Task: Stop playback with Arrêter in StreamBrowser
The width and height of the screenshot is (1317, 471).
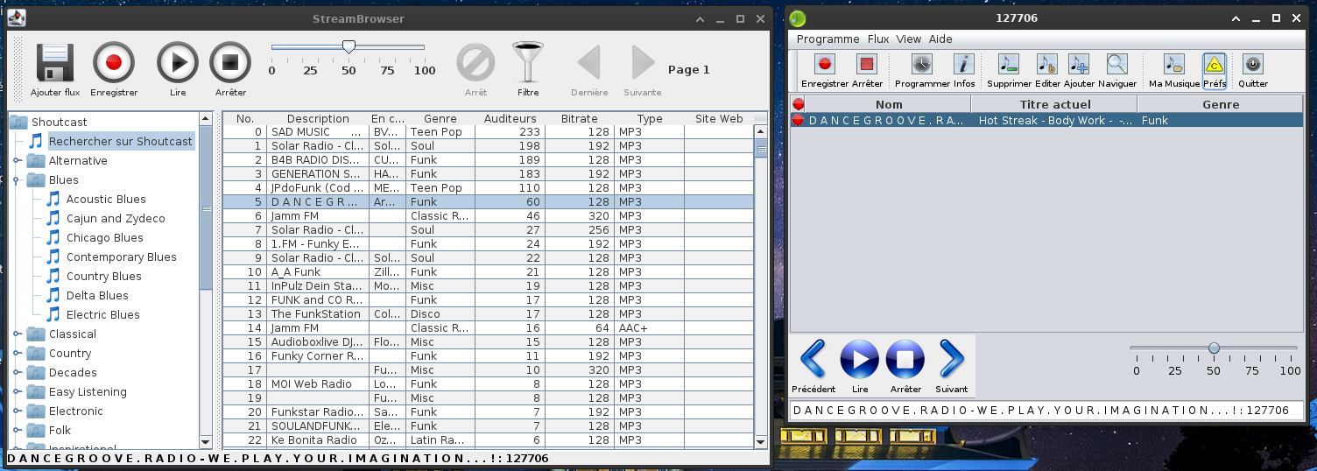Action: (x=230, y=63)
